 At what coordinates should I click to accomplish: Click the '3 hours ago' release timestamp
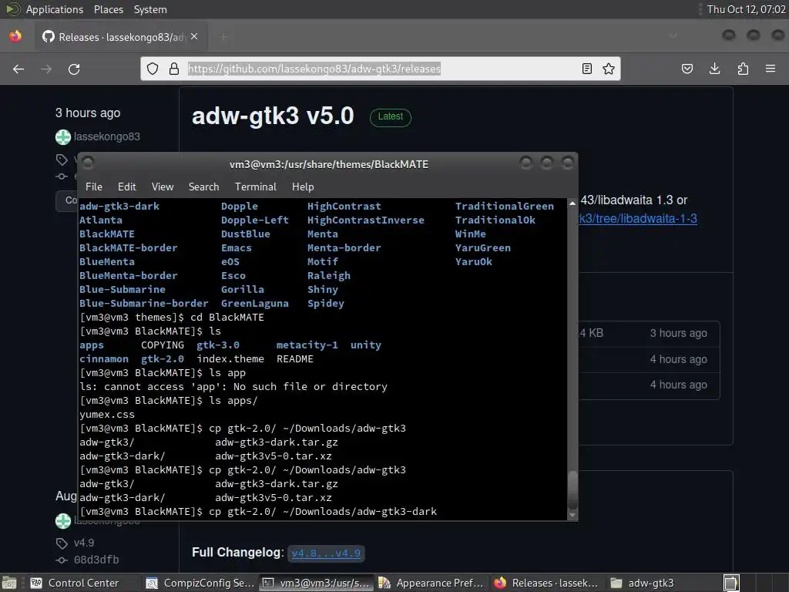click(88, 113)
